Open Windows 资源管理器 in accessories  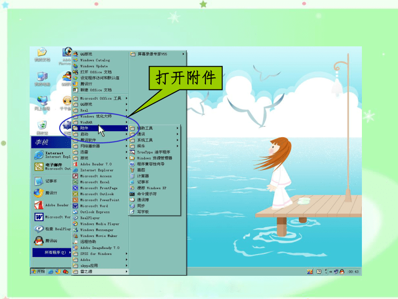coord(154,158)
